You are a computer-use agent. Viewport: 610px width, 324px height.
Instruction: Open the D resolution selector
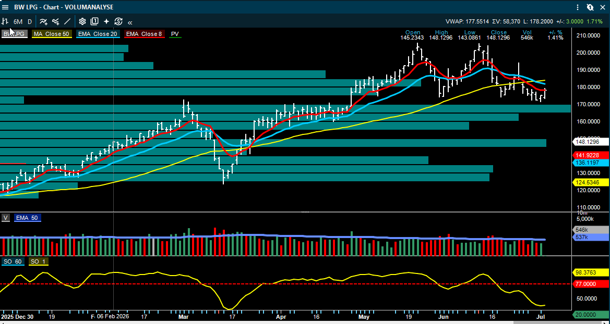pos(30,22)
